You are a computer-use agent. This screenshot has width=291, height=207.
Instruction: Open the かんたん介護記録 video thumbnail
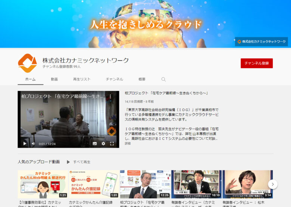[x=94, y=184]
